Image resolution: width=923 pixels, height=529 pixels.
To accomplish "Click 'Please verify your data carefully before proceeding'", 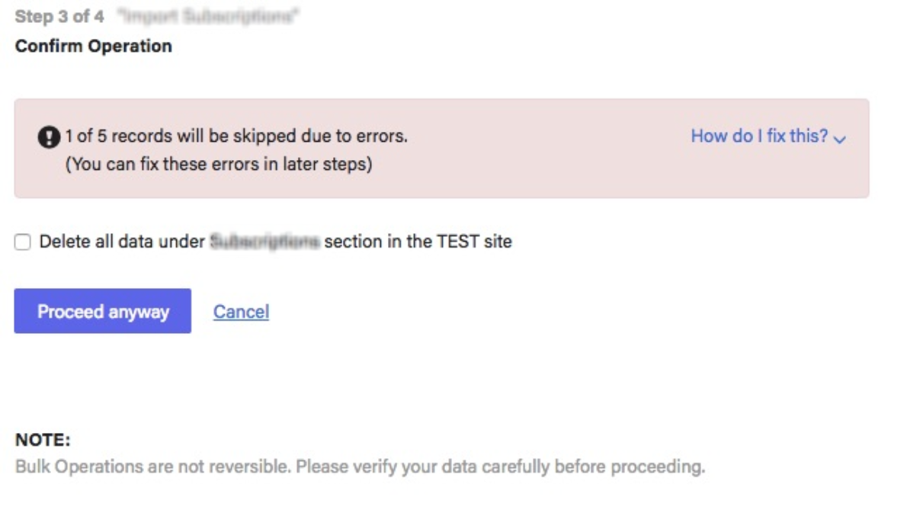I will [x=500, y=466].
